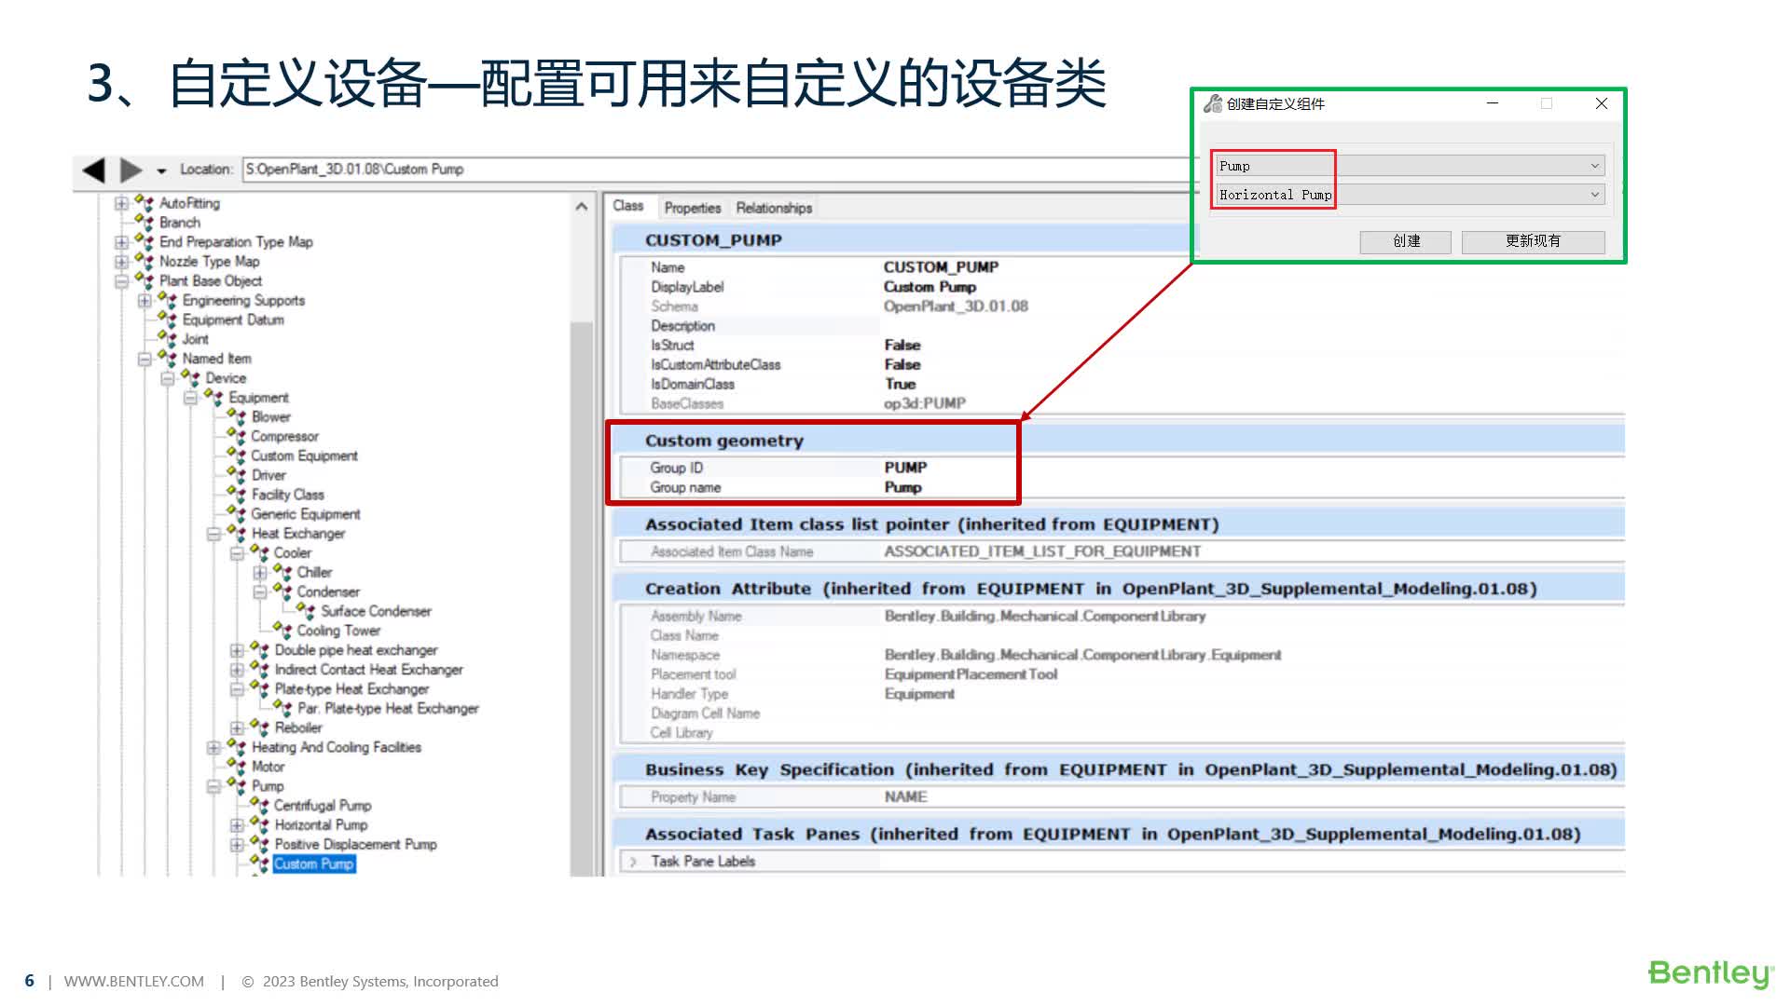Click the create custom component dialog icon

[x=1213, y=103]
